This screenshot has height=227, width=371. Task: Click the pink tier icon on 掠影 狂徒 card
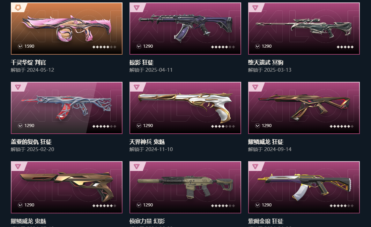[136, 8]
